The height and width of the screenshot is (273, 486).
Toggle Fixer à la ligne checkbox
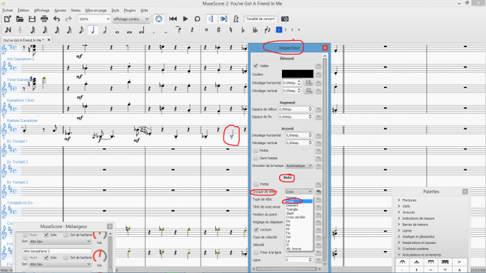256,252
